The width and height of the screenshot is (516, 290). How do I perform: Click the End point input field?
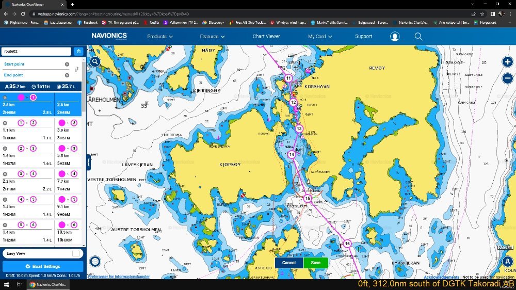click(x=33, y=75)
